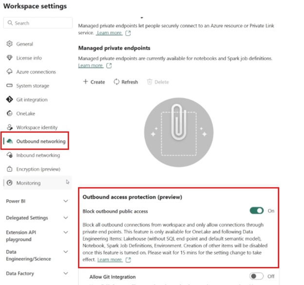Open Git integration icon
Image resolution: width=304 pixels, height=285 pixels.
[9, 100]
